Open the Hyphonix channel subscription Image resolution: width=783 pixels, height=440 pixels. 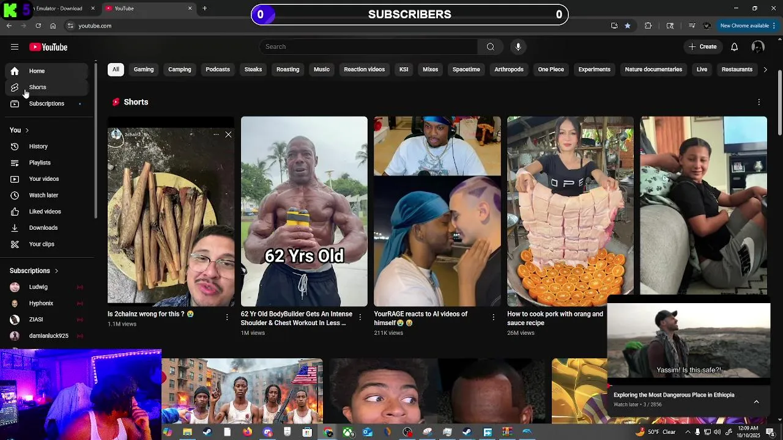(46, 304)
